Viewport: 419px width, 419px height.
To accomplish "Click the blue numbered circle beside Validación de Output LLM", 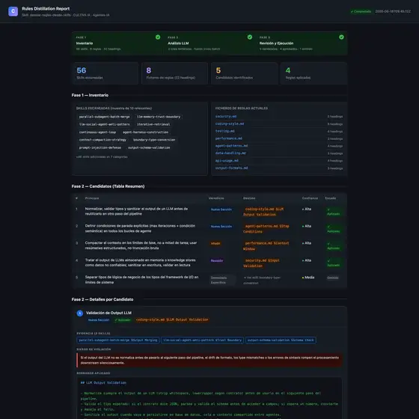I will [79, 314].
